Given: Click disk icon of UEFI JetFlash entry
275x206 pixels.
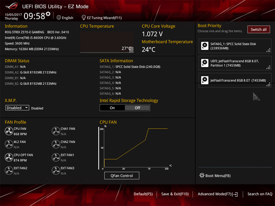Looking at the screenshot, I should (205, 63).
